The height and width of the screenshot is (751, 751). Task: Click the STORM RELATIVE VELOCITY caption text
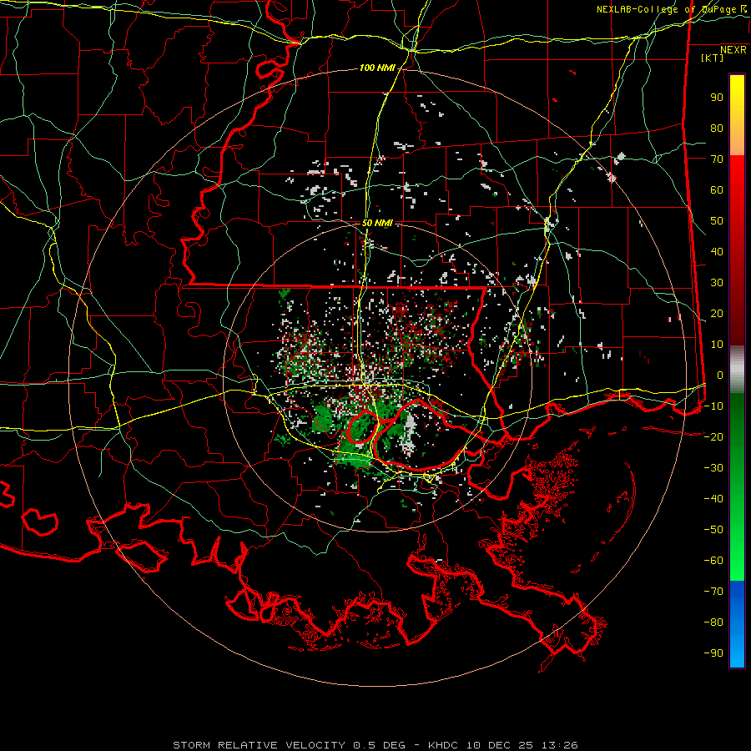pos(259,745)
